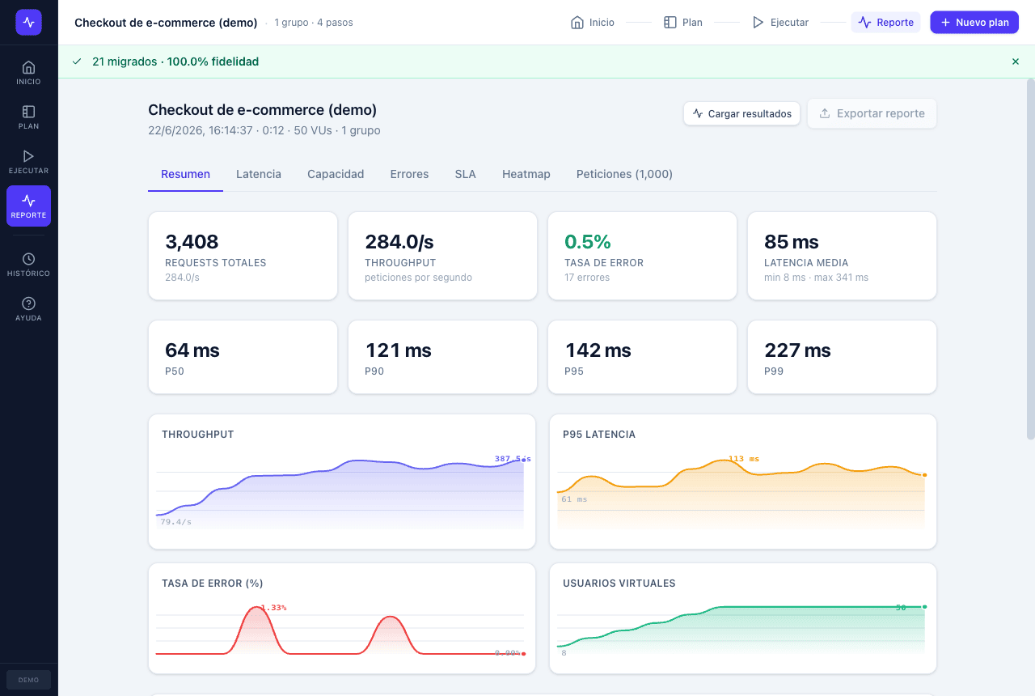The width and height of the screenshot is (1035, 696).
Task: Switch to the Heatmap tab
Action: (x=526, y=174)
